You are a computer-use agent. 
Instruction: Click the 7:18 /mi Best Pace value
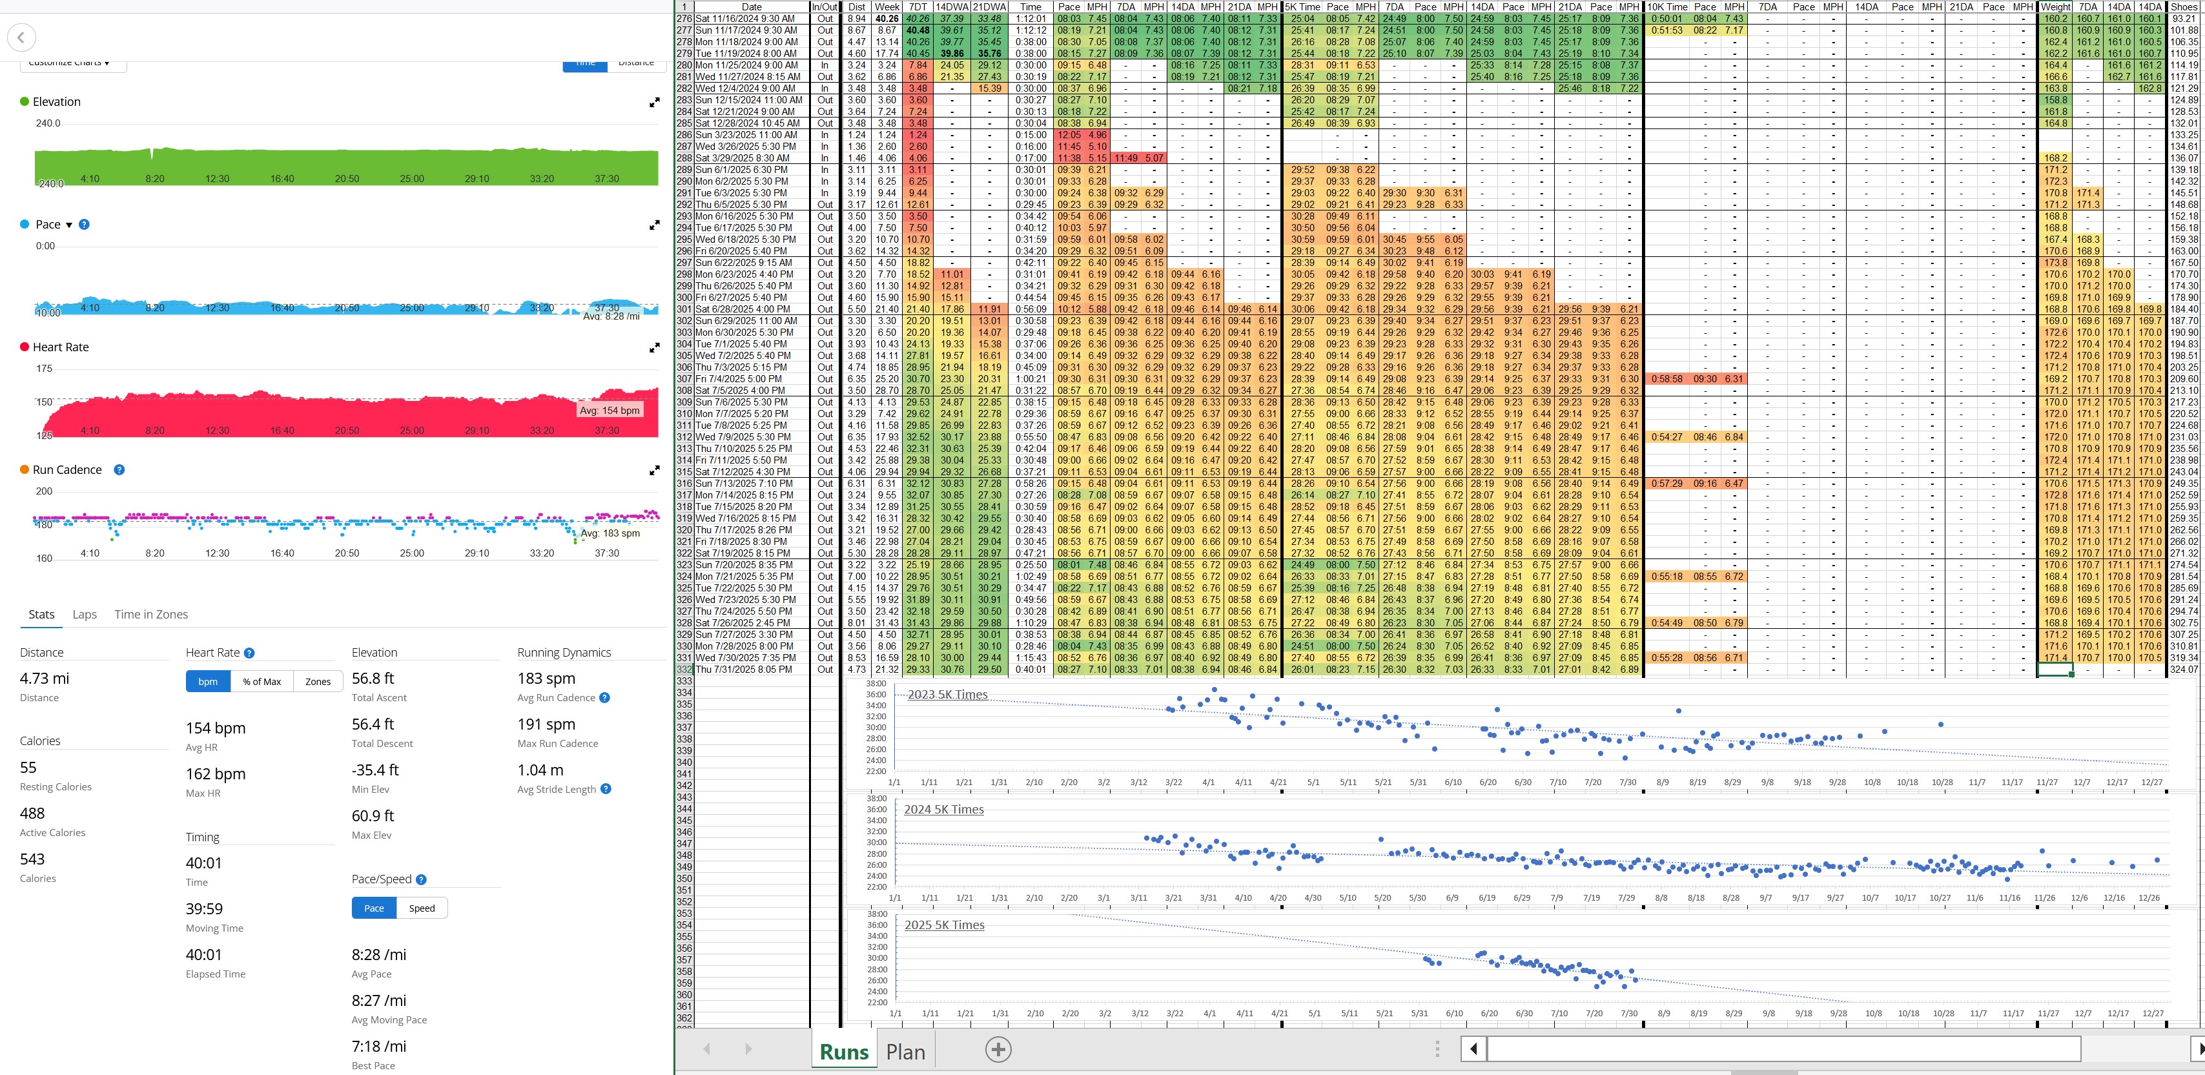click(379, 1047)
